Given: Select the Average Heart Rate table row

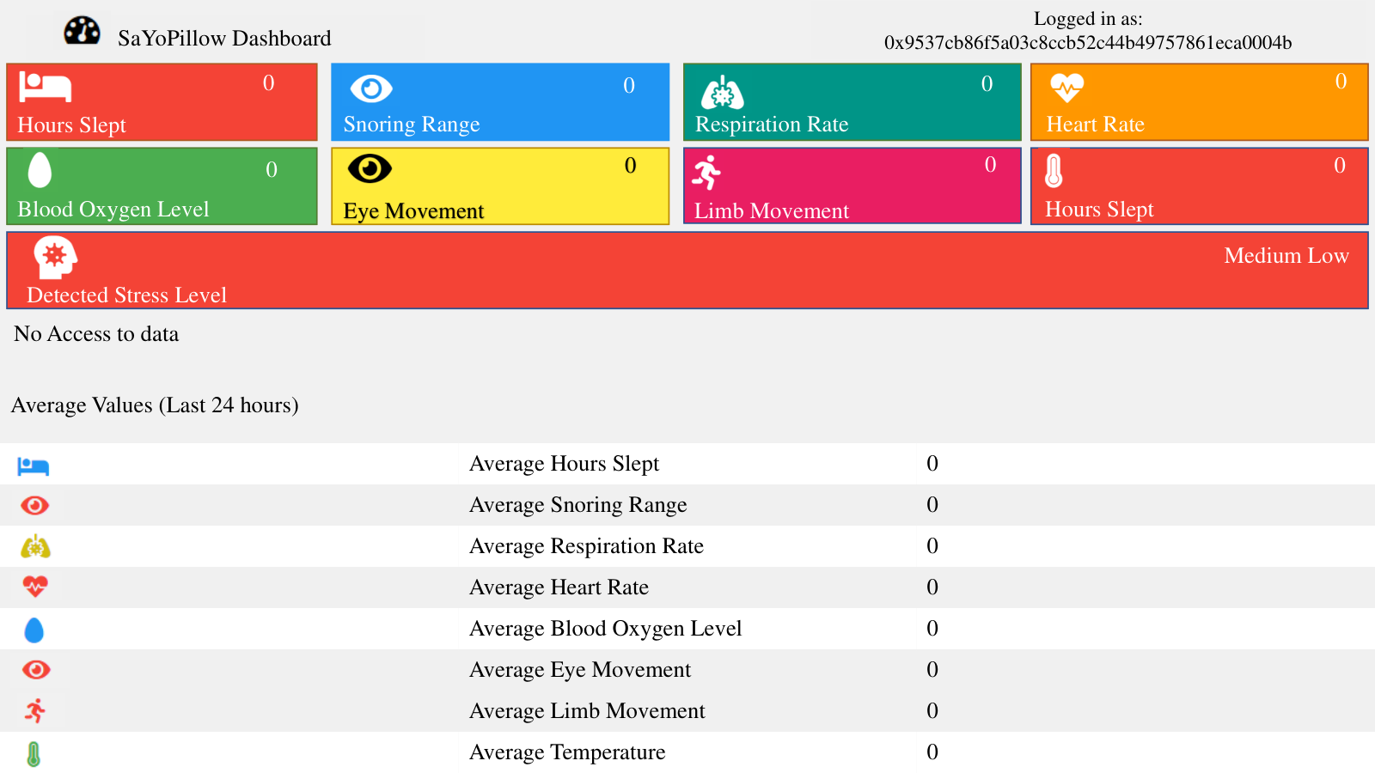Looking at the screenshot, I should coord(687,587).
